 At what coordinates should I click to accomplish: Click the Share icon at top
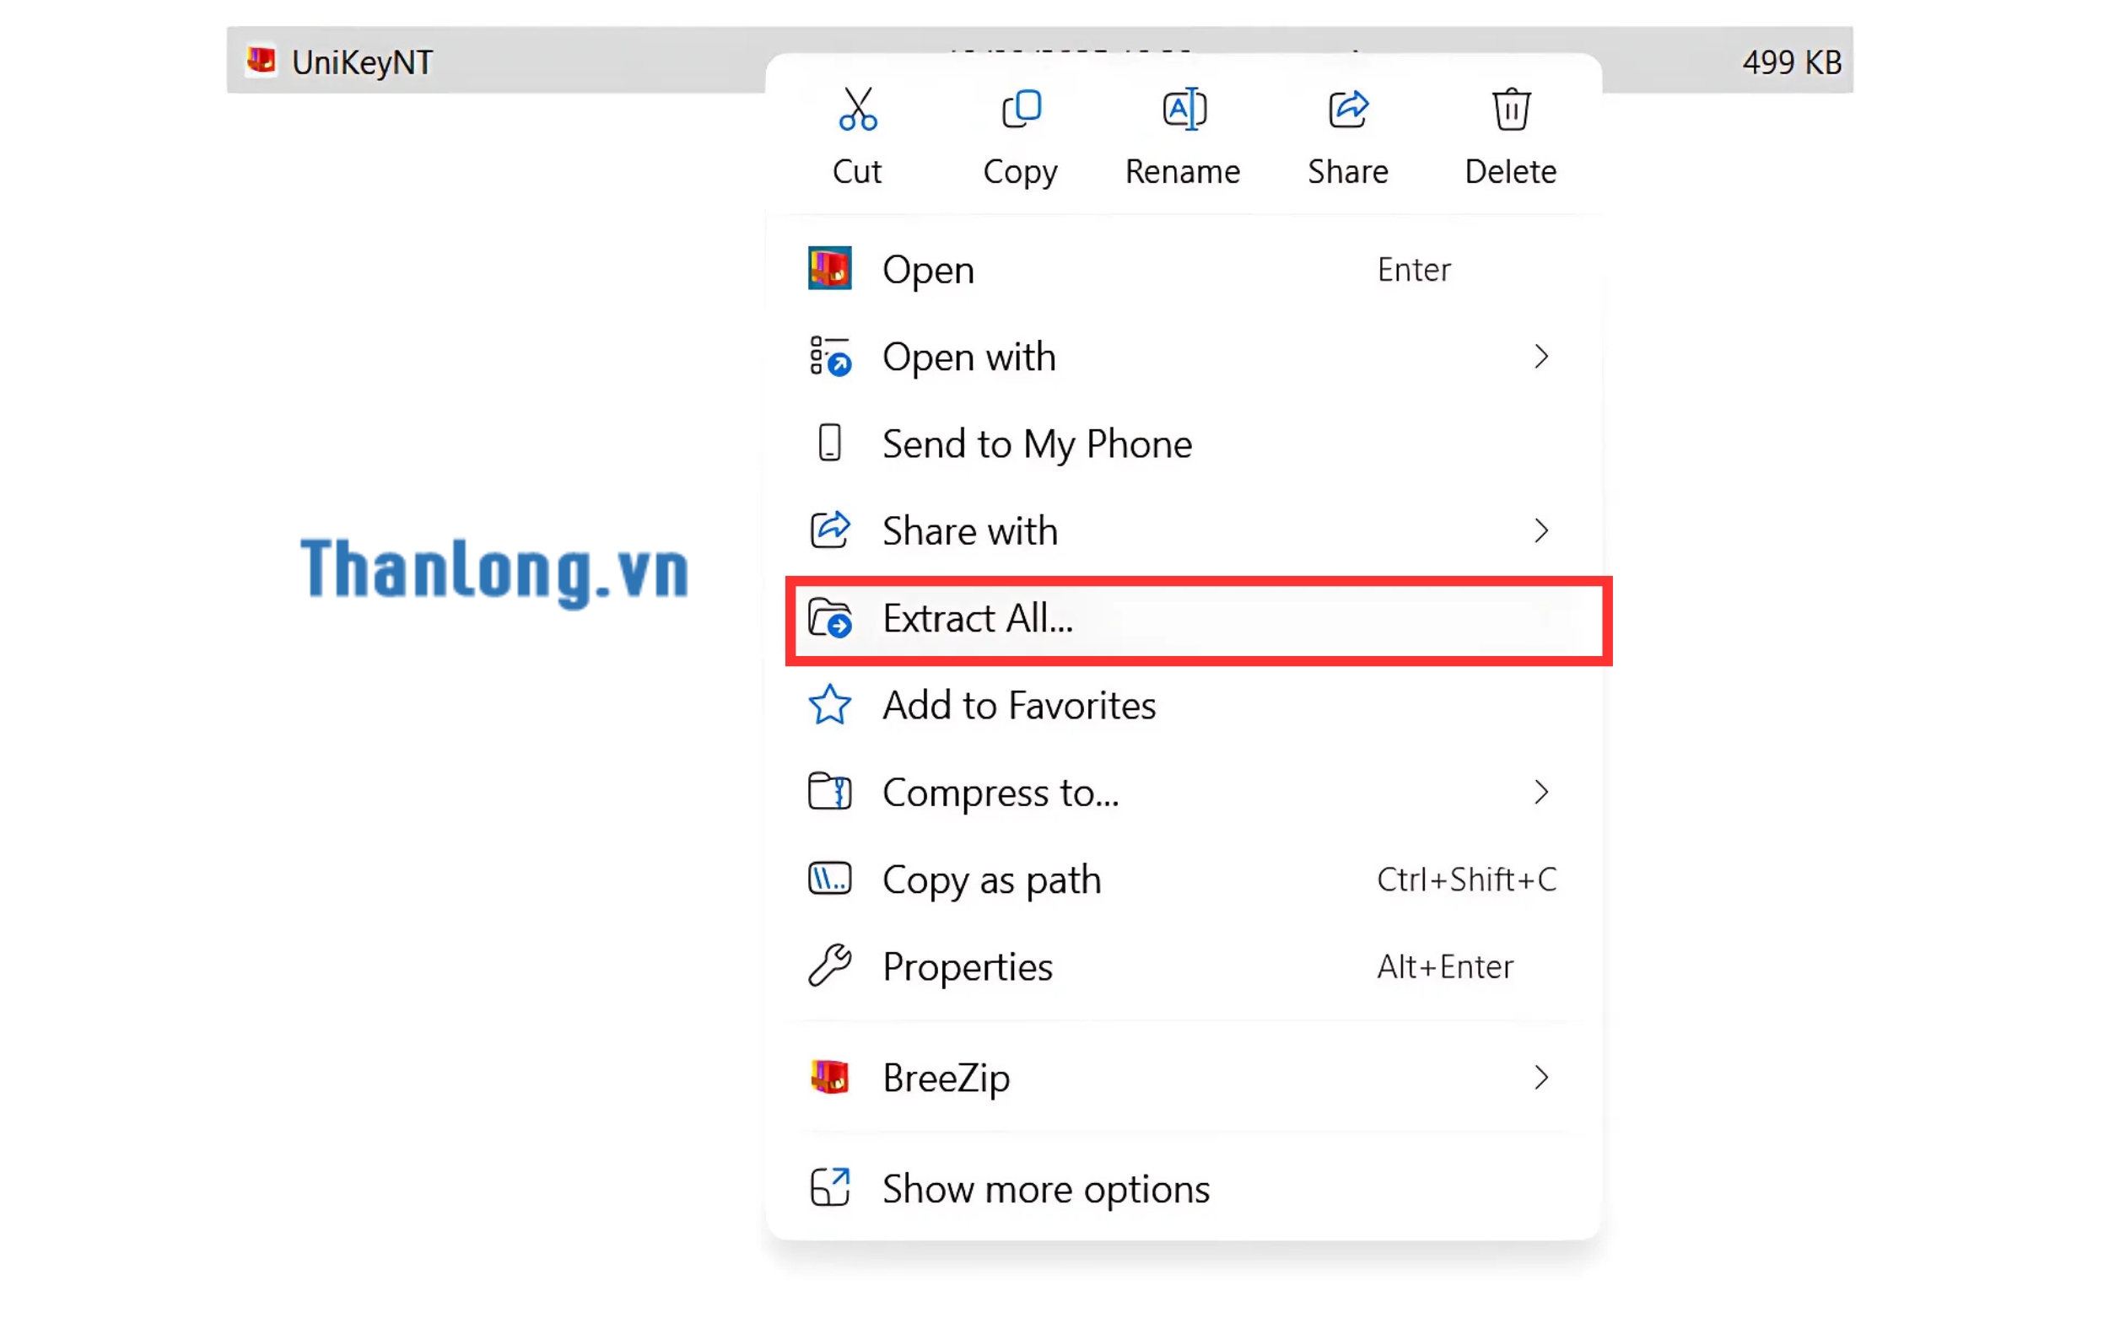coord(1347,110)
